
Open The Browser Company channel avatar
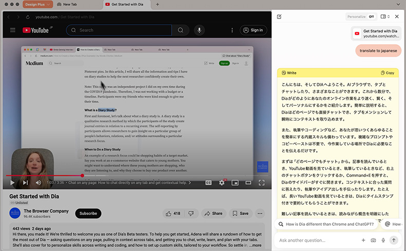(x=15, y=213)
